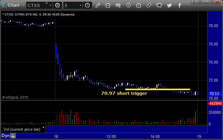This screenshot has height=140, width=223.
Task: Open the alerts circled-A icon menu
Action: point(139,6)
